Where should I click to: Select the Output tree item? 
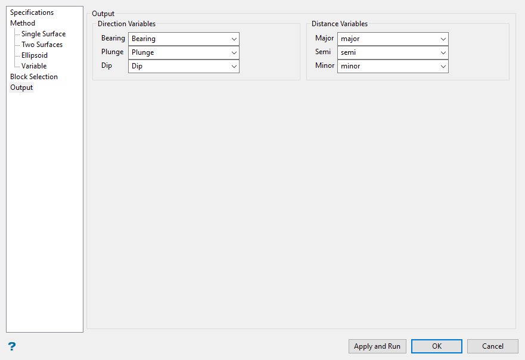[x=21, y=87]
